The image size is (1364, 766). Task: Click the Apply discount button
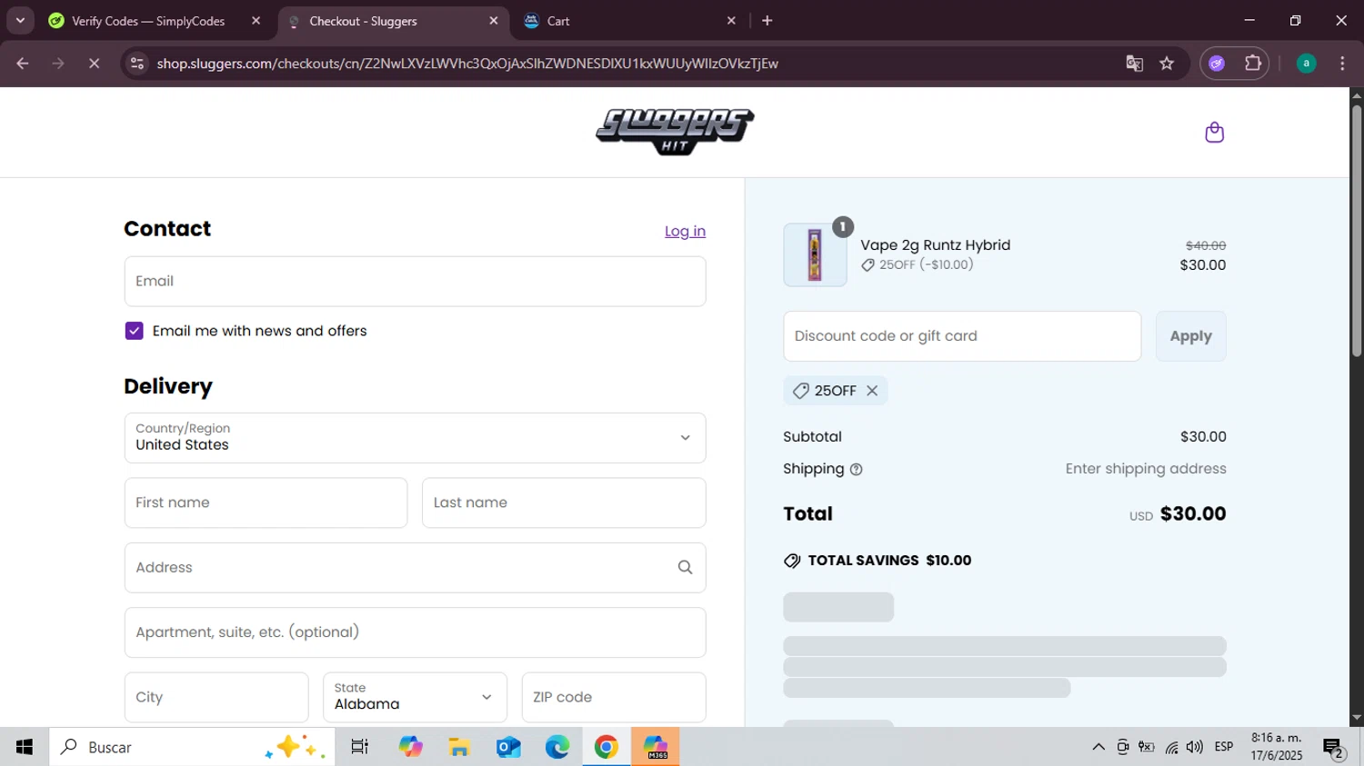[1190, 336]
